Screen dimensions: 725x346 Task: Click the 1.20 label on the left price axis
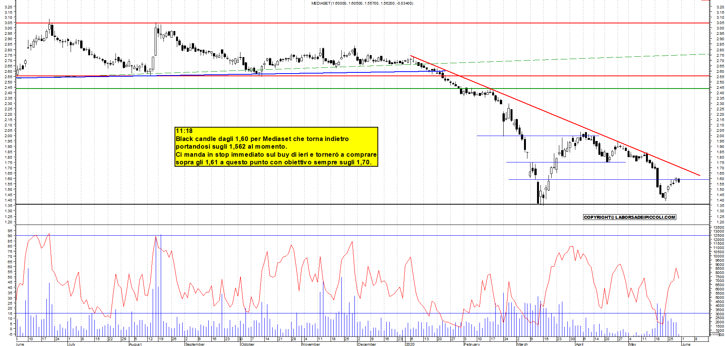pyautogui.click(x=9, y=222)
